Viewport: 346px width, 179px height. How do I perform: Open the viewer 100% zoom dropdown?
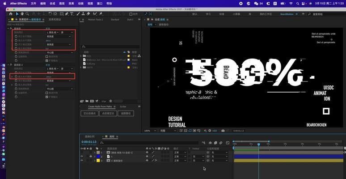(150, 131)
